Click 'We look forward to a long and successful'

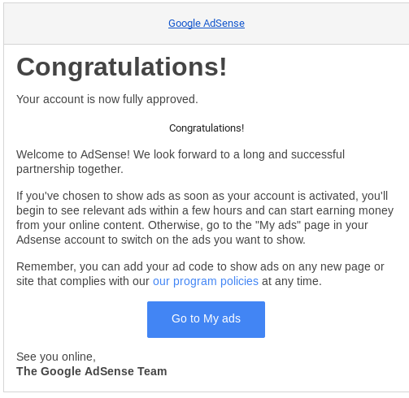[x=239, y=154]
